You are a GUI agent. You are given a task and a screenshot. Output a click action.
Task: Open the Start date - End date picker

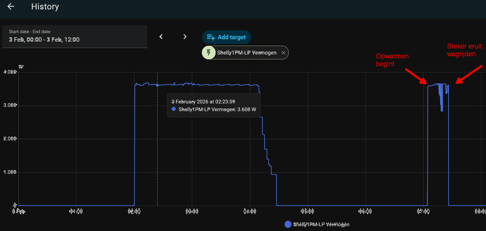(x=75, y=36)
